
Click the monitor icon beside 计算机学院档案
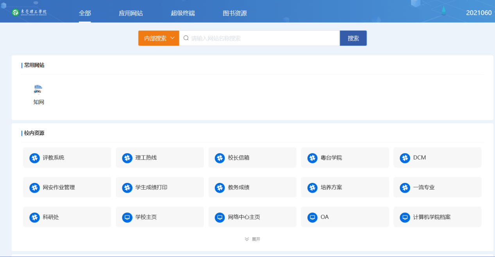point(405,217)
